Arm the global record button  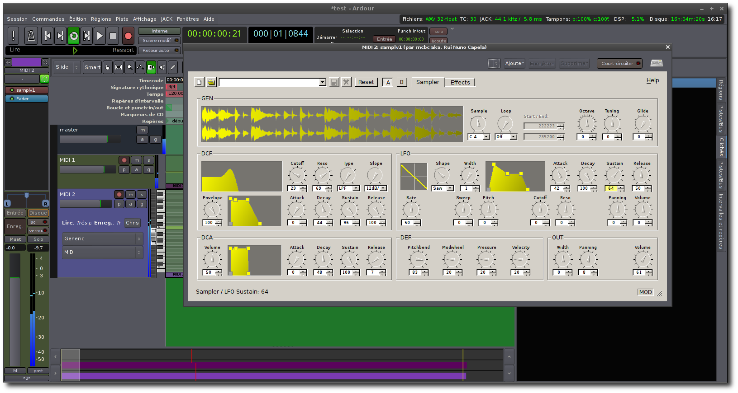click(x=128, y=36)
